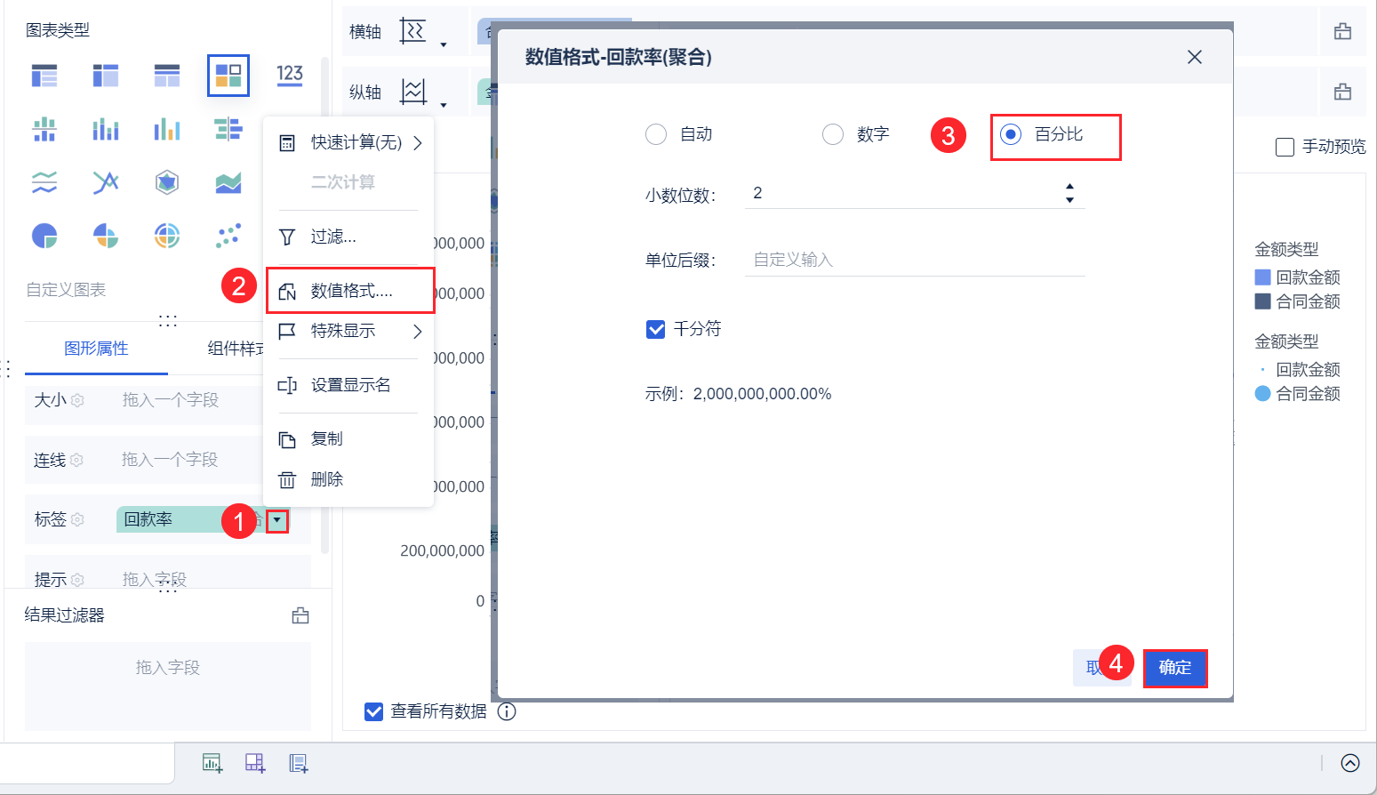Select the 数字 format radio option

(x=833, y=134)
